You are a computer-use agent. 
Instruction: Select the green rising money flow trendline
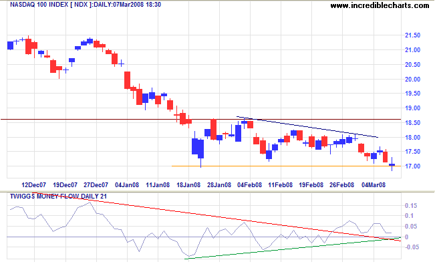pos(293,248)
